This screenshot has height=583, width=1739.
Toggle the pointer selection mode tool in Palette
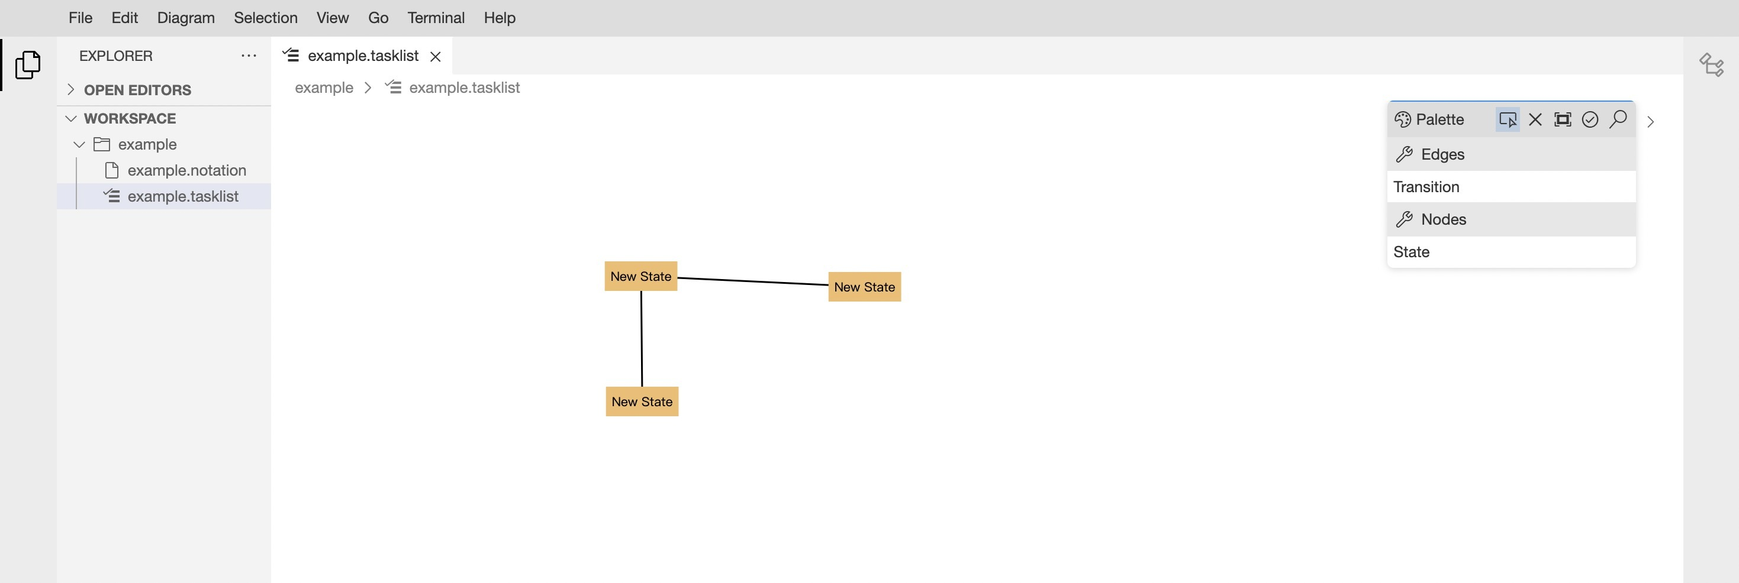point(1508,119)
